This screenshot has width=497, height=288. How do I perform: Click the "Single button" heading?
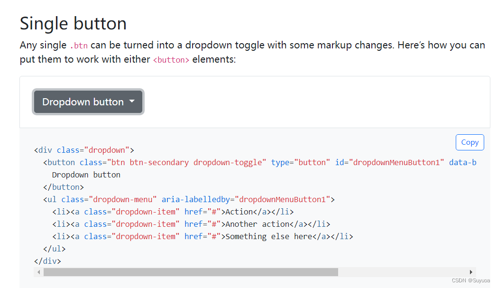point(73,23)
